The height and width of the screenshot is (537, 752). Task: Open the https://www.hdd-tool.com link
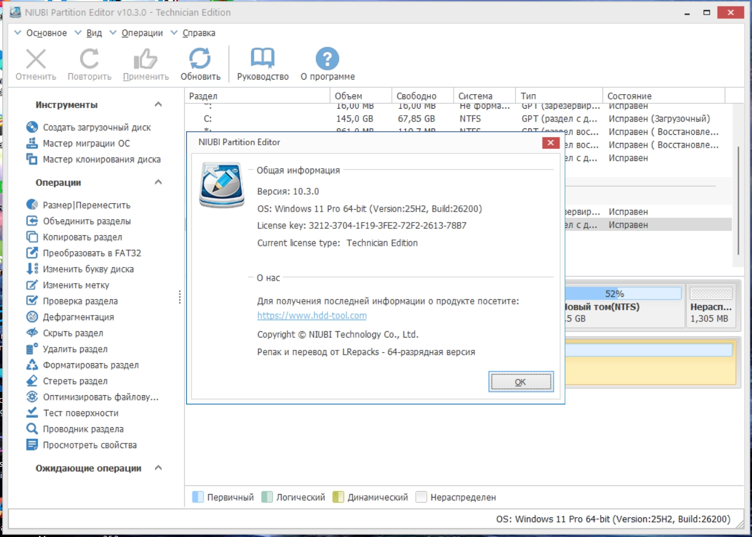(x=312, y=316)
